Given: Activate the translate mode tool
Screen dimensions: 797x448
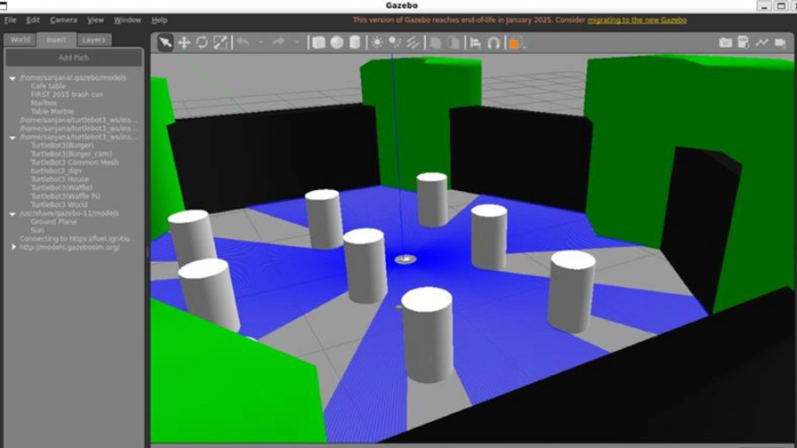Looking at the screenshot, I should (184, 43).
